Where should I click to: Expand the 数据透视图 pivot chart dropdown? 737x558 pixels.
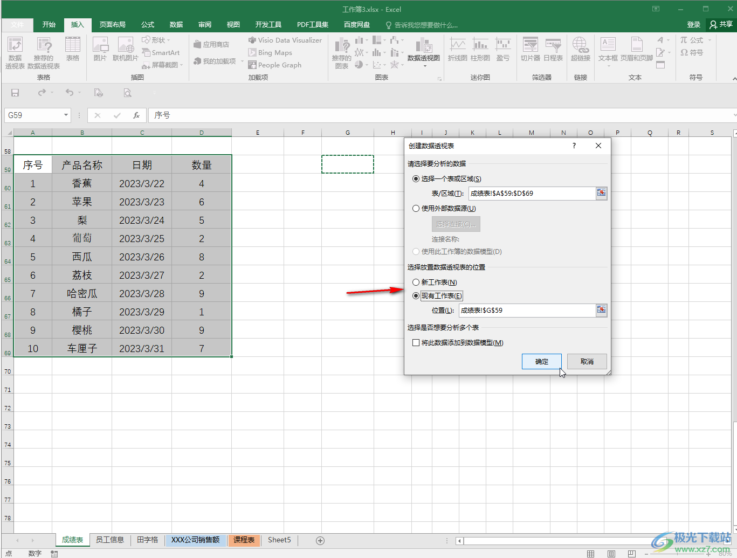pos(425,66)
